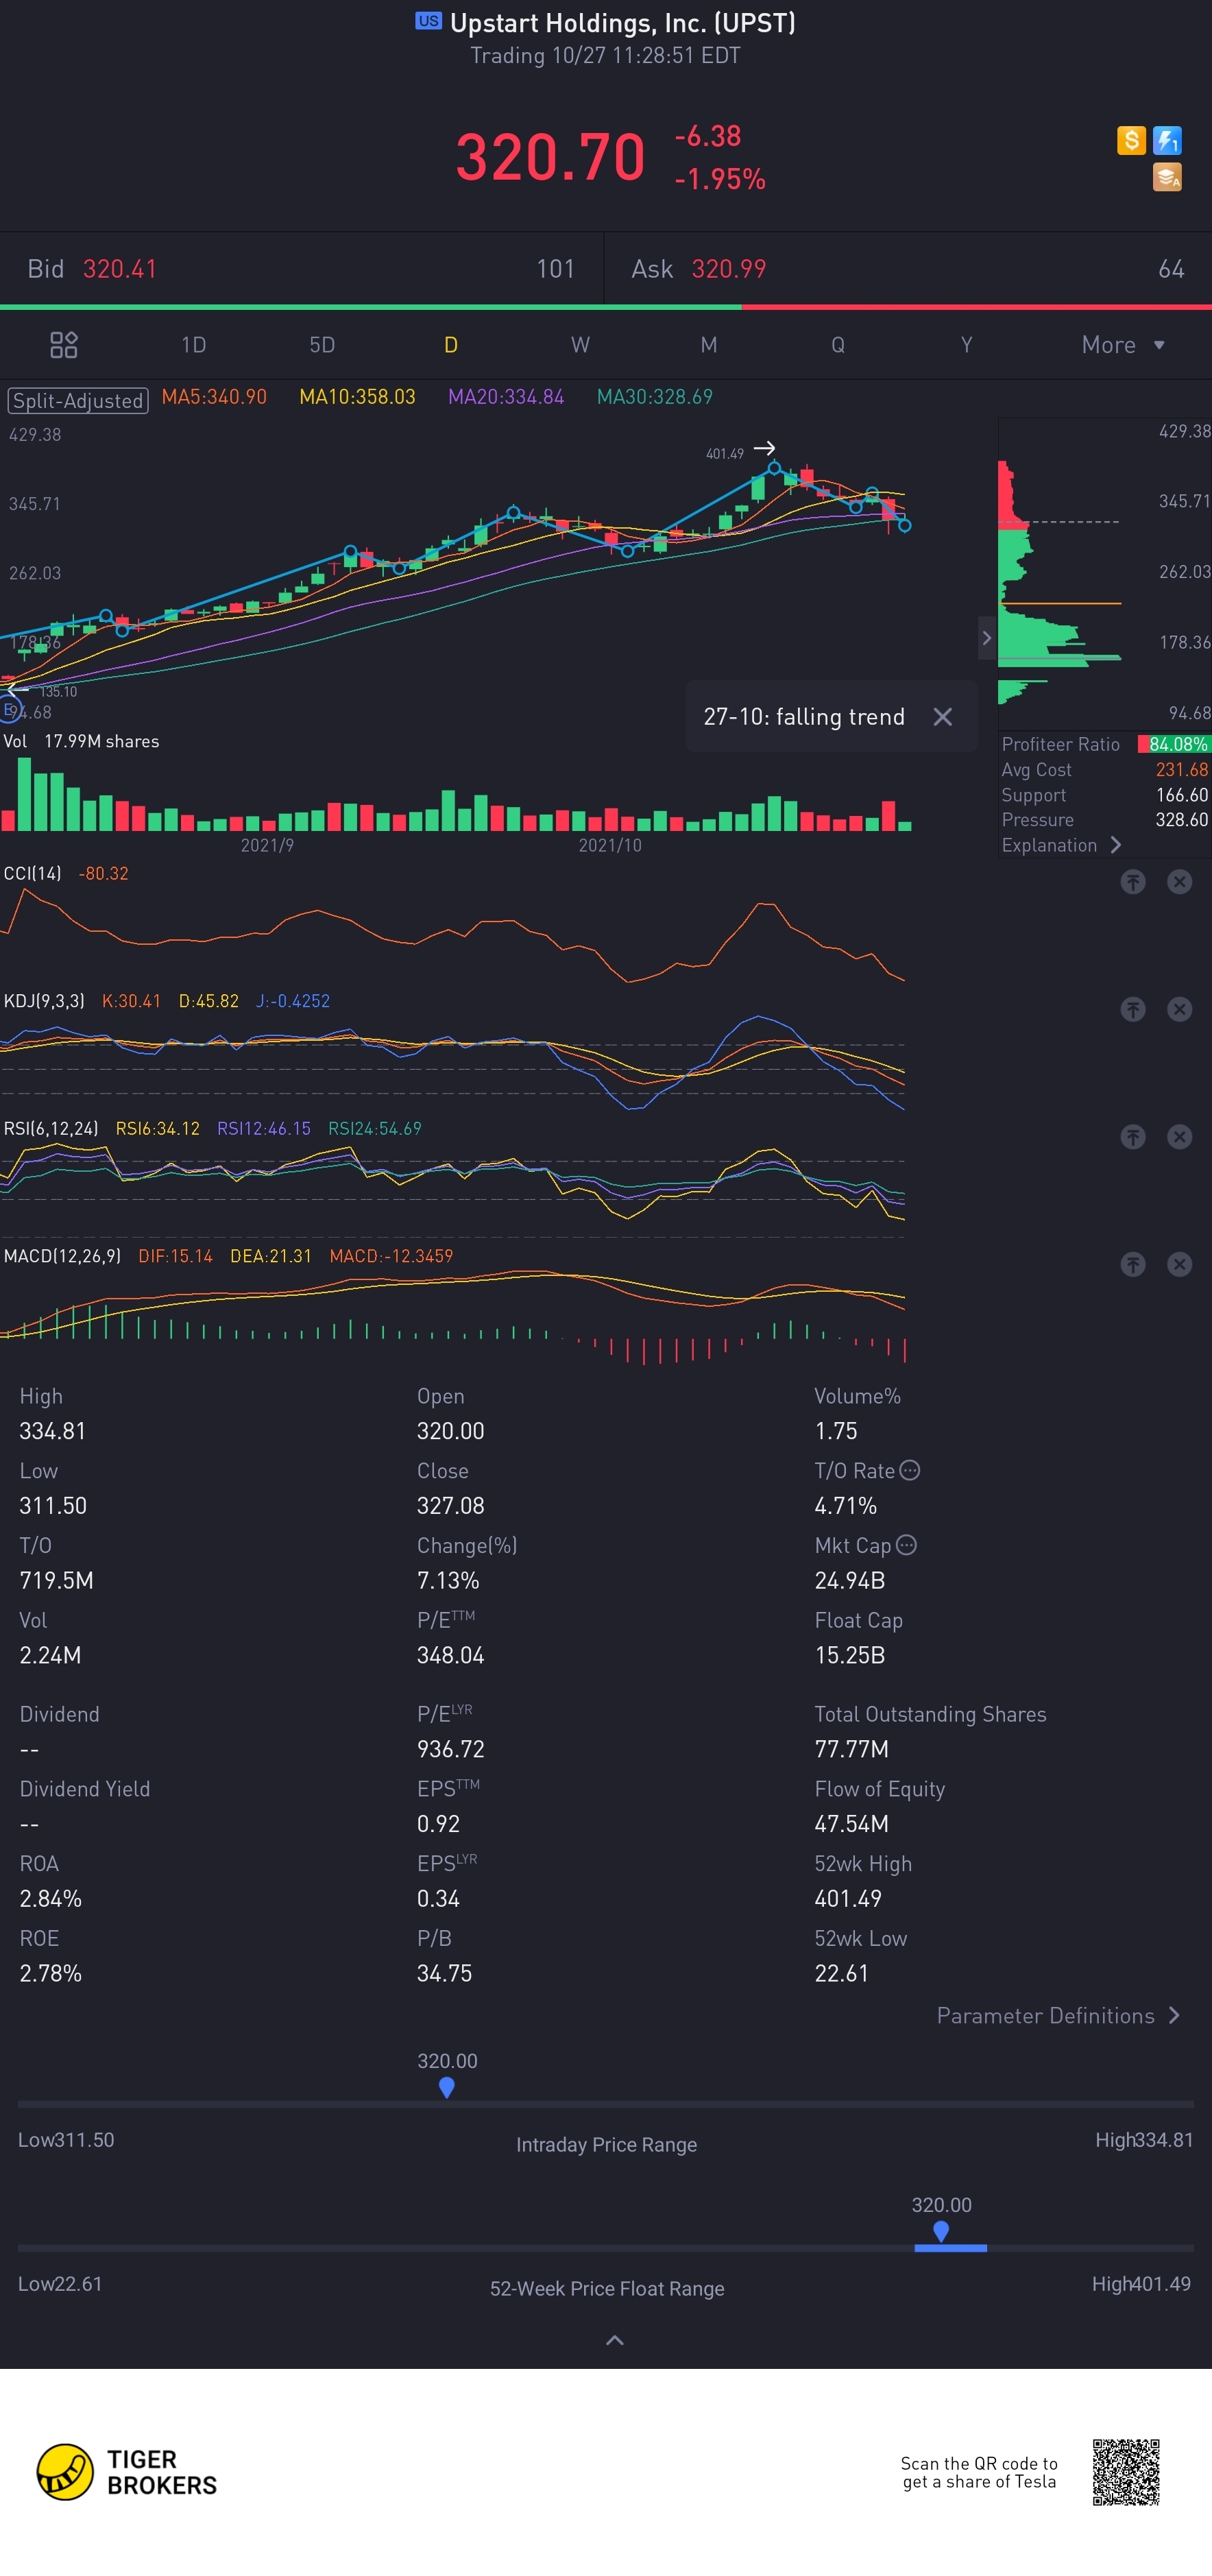Tap the blue lightning badge icon
This screenshot has width=1212, height=2576.
point(1167,140)
